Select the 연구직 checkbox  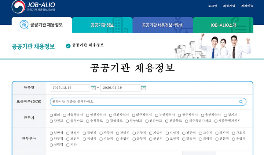(x=134, y=133)
